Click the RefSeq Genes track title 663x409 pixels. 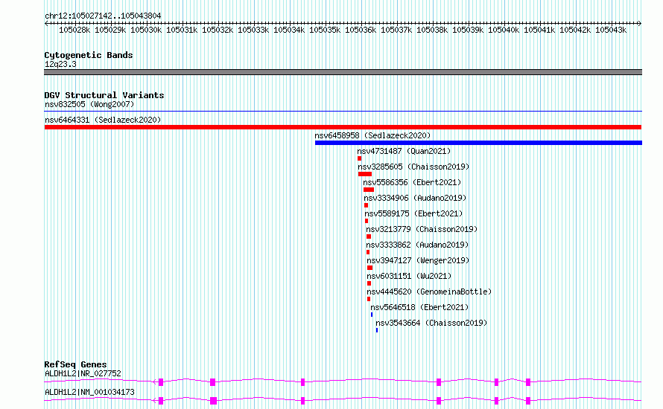point(75,364)
